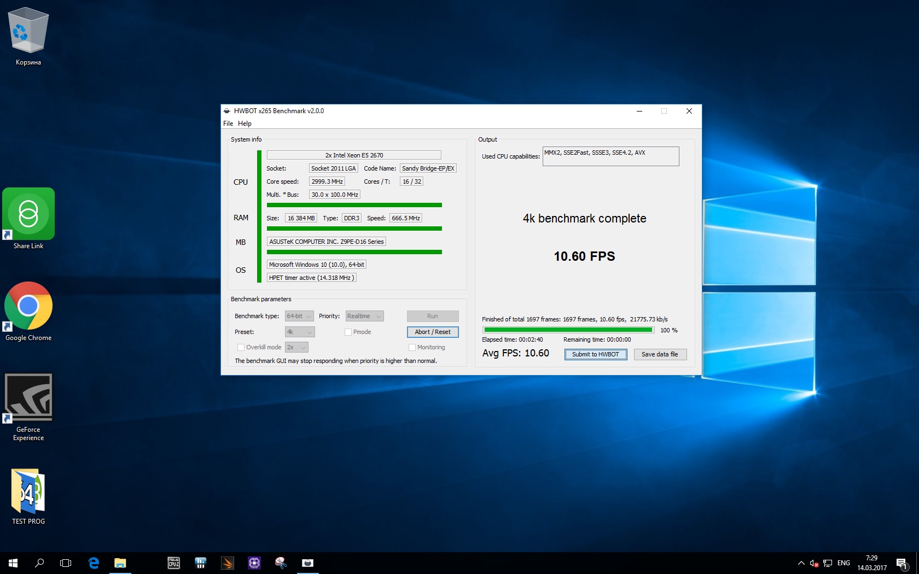Viewport: 919px width, 574px height.
Task: Launch Microsoft Edge from the taskbar
Action: pyautogui.click(x=94, y=563)
